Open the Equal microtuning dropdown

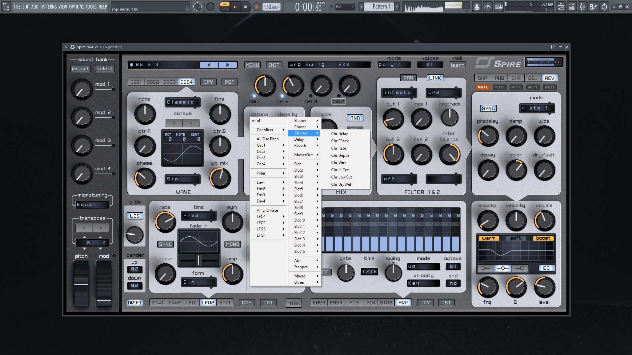coord(92,204)
